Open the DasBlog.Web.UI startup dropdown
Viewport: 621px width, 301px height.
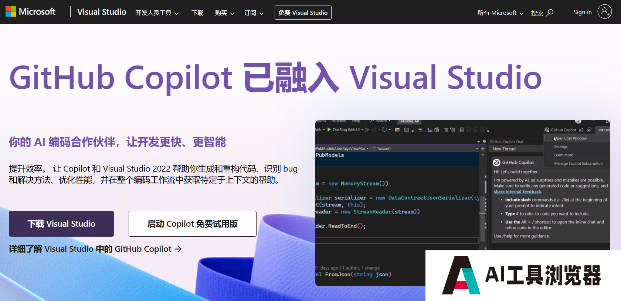click(362, 130)
